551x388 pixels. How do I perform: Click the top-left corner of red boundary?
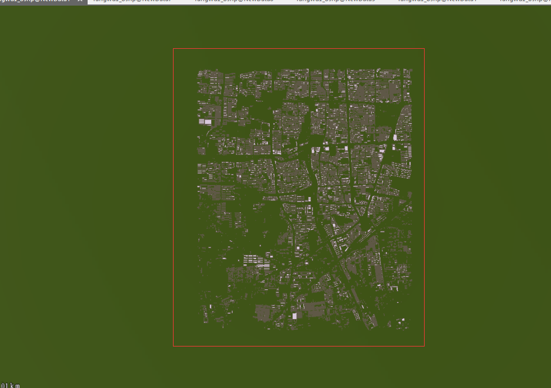pos(174,49)
